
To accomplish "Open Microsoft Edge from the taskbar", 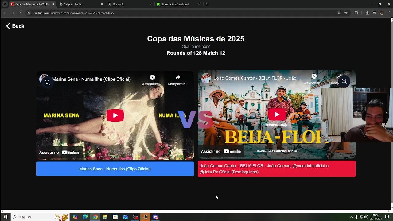I will pos(85,217).
